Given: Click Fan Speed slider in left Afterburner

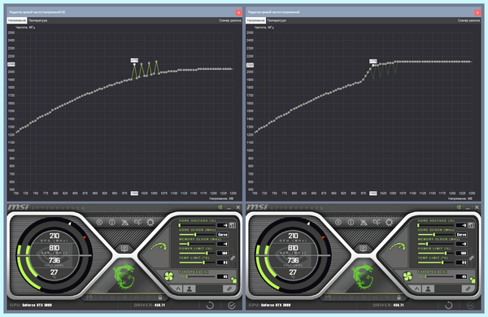Looking at the screenshot, I should pyautogui.click(x=197, y=276).
